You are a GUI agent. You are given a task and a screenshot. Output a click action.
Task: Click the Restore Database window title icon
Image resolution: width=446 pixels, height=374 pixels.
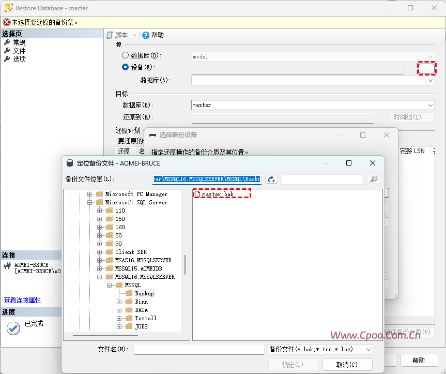(x=9, y=8)
